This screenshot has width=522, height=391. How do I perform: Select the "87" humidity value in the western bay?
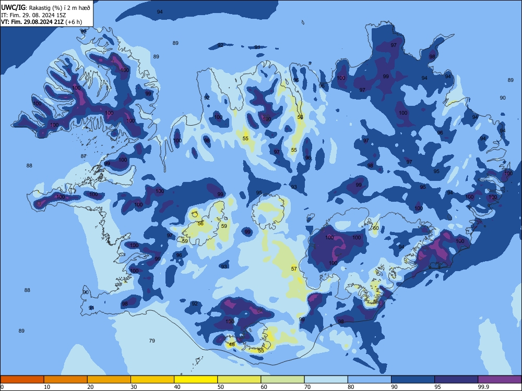tap(84, 156)
